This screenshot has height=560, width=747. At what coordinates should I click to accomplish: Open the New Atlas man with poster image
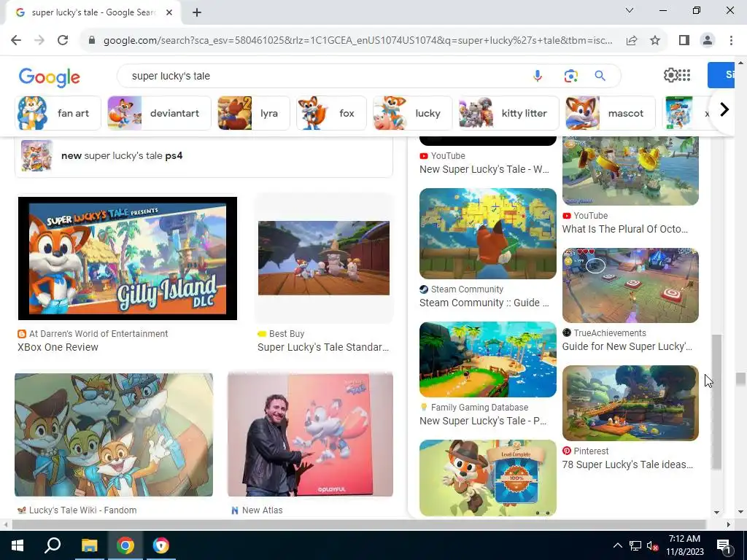tap(310, 435)
